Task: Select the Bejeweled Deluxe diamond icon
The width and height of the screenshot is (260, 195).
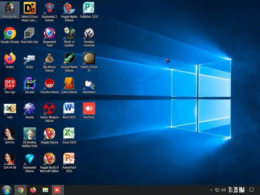Action: click(29, 163)
